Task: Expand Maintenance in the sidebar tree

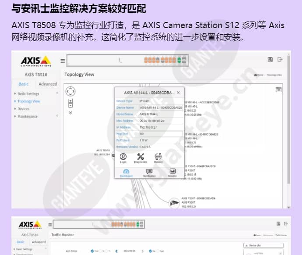Action: [x=28, y=116]
